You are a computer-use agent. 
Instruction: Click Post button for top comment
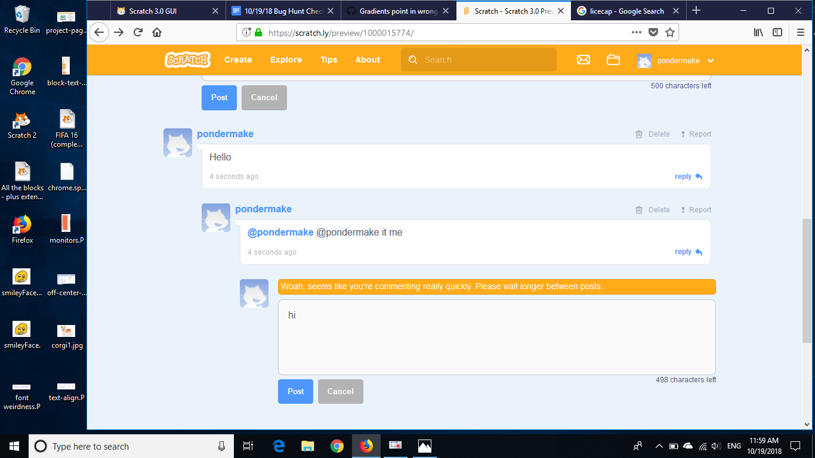[x=219, y=97]
